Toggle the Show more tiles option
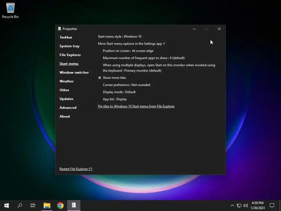 tap(112, 78)
